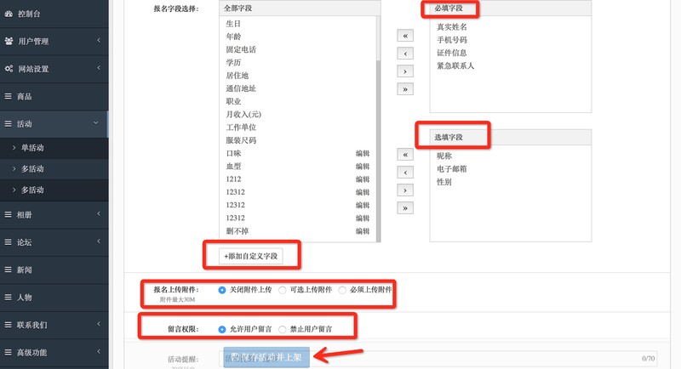Image resolution: width=681 pixels, height=369 pixels.
Task: Click the 用户管理 users icon
Action: coord(9,41)
